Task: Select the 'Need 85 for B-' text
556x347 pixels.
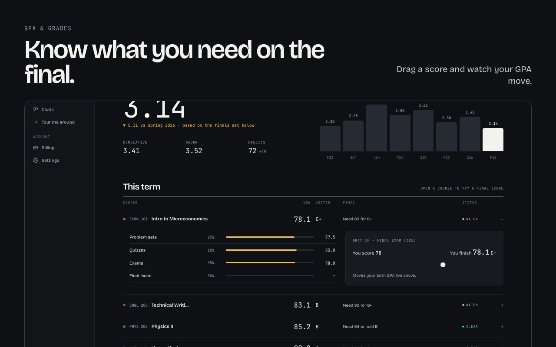Action: coord(357,219)
